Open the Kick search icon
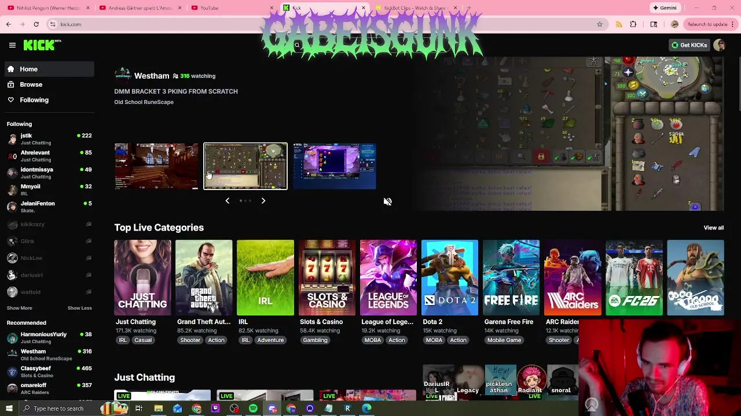The height and width of the screenshot is (416, 741). 297,45
